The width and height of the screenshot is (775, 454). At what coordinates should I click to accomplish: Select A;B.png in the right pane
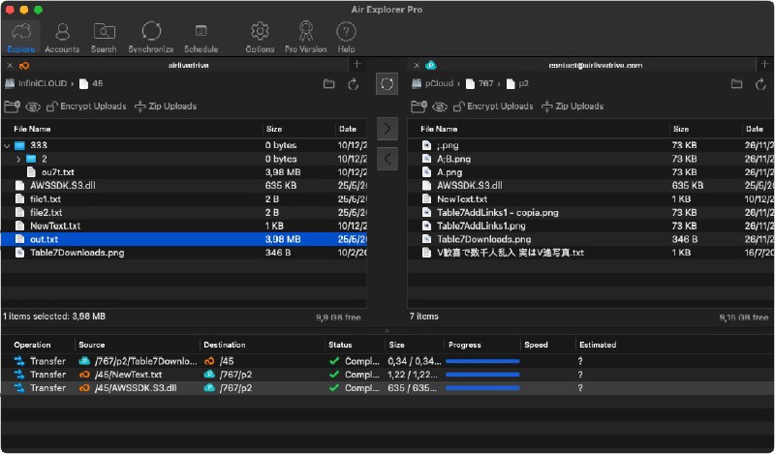591,159
